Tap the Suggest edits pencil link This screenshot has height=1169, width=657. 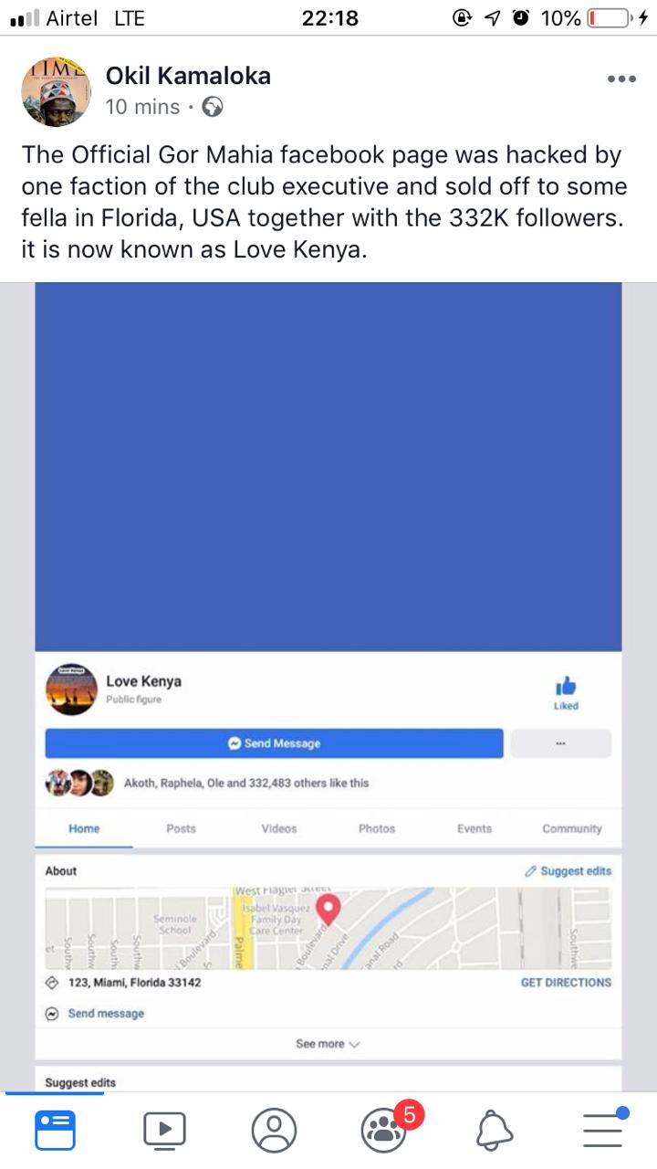coord(568,871)
